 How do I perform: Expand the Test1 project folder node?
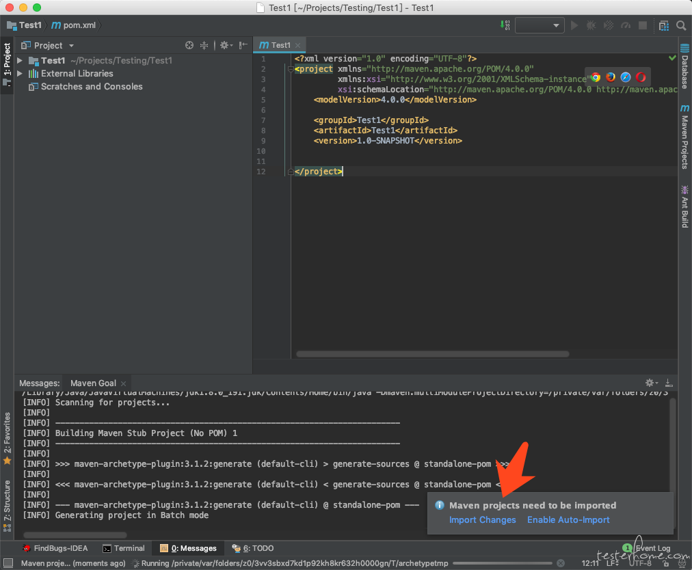[20, 60]
